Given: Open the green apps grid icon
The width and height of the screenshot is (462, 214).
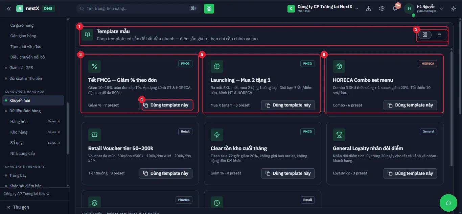Looking at the screenshot, I should tap(209, 8).
